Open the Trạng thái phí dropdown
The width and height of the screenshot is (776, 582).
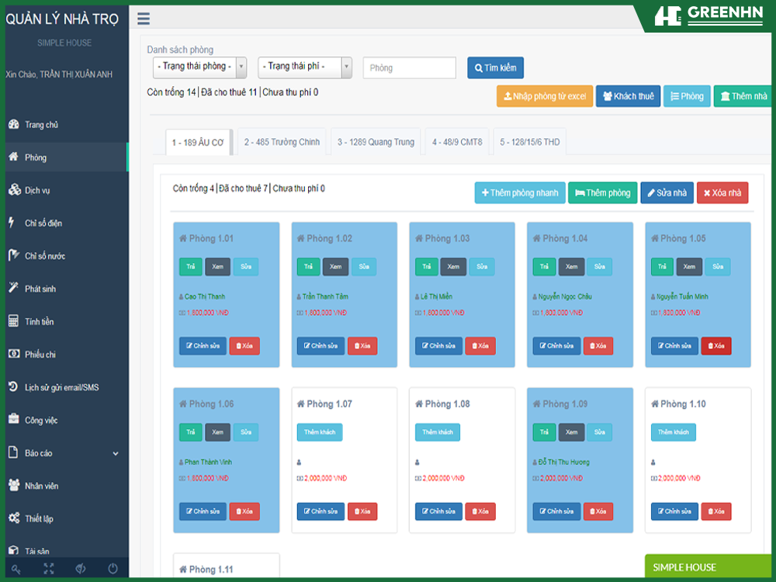[x=305, y=67]
